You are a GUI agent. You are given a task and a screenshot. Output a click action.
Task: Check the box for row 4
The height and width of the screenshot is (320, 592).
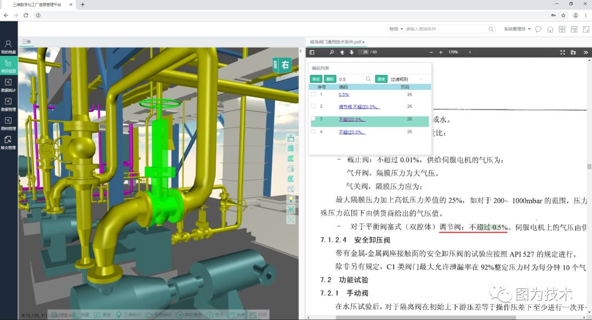(313, 132)
